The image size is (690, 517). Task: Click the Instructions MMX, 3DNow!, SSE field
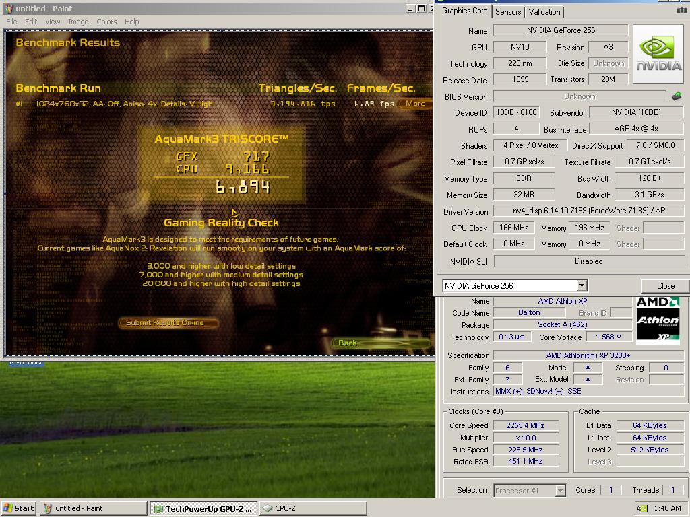tap(588, 391)
